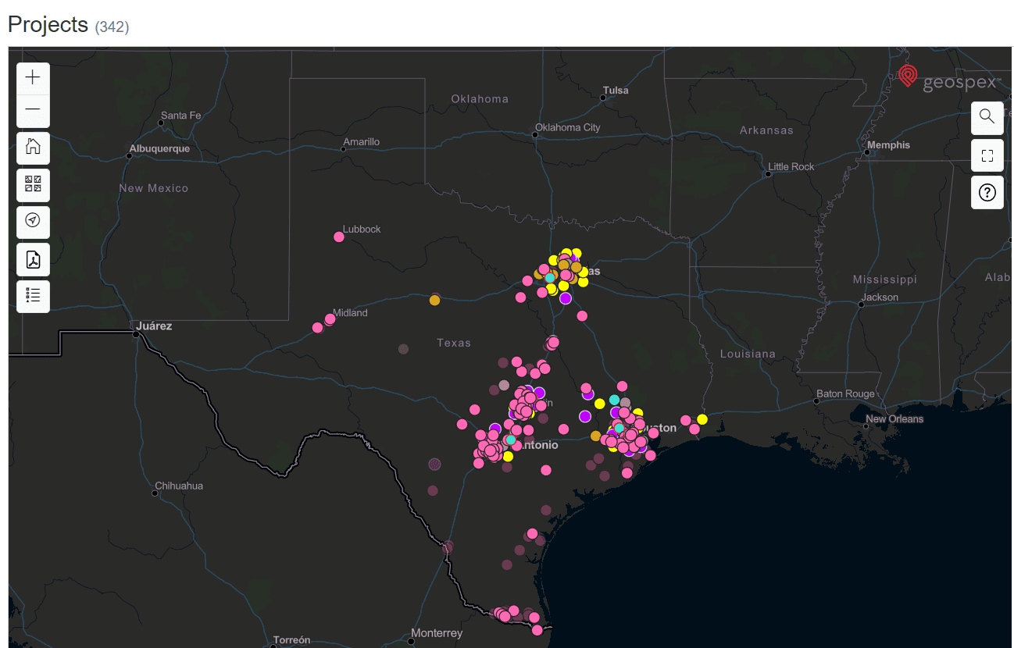Select the orange marker west of Dallas
The height and width of the screenshot is (648, 1014).
pyautogui.click(x=434, y=300)
